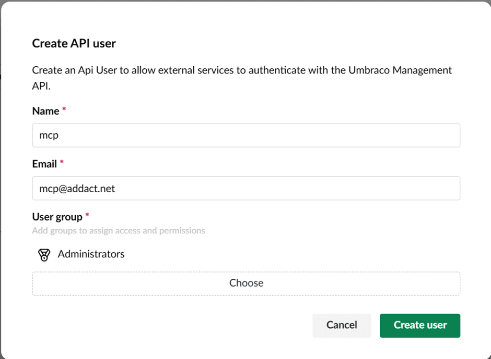The width and height of the screenshot is (491, 359).
Task: Click the Administrators medal icon
Action: click(44, 255)
